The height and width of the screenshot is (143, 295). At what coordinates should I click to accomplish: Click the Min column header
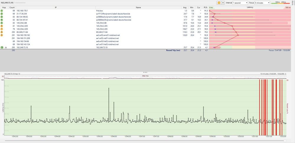click(x=192, y=7)
